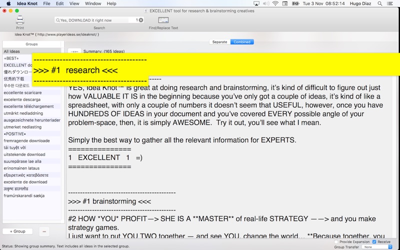
Task: Select suurepärase lae alla group
Action: (x=32, y=161)
